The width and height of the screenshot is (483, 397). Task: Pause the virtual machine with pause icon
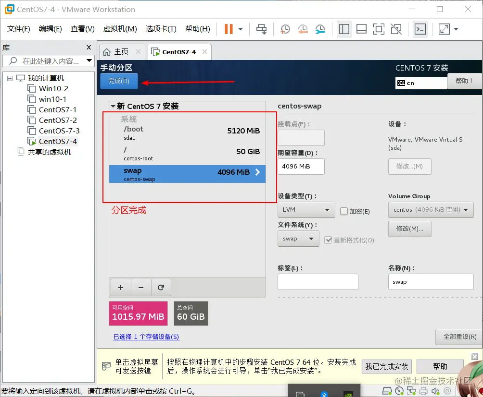pos(229,29)
